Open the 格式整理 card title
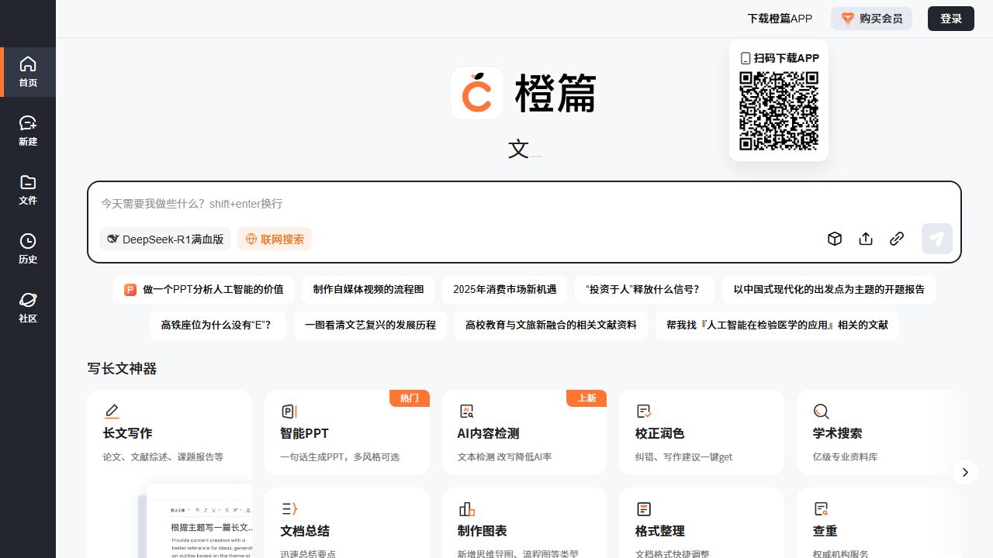This screenshot has width=993, height=558. (x=660, y=531)
